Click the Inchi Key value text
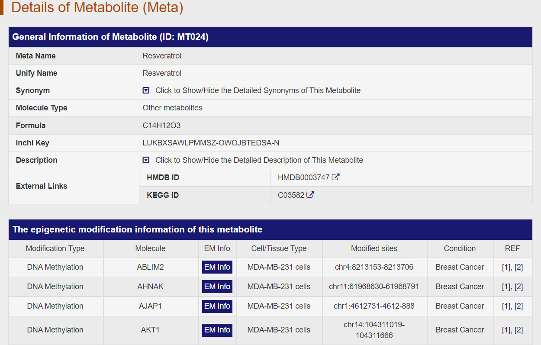The image size is (541, 345). pyautogui.click(x=211, y=143)
